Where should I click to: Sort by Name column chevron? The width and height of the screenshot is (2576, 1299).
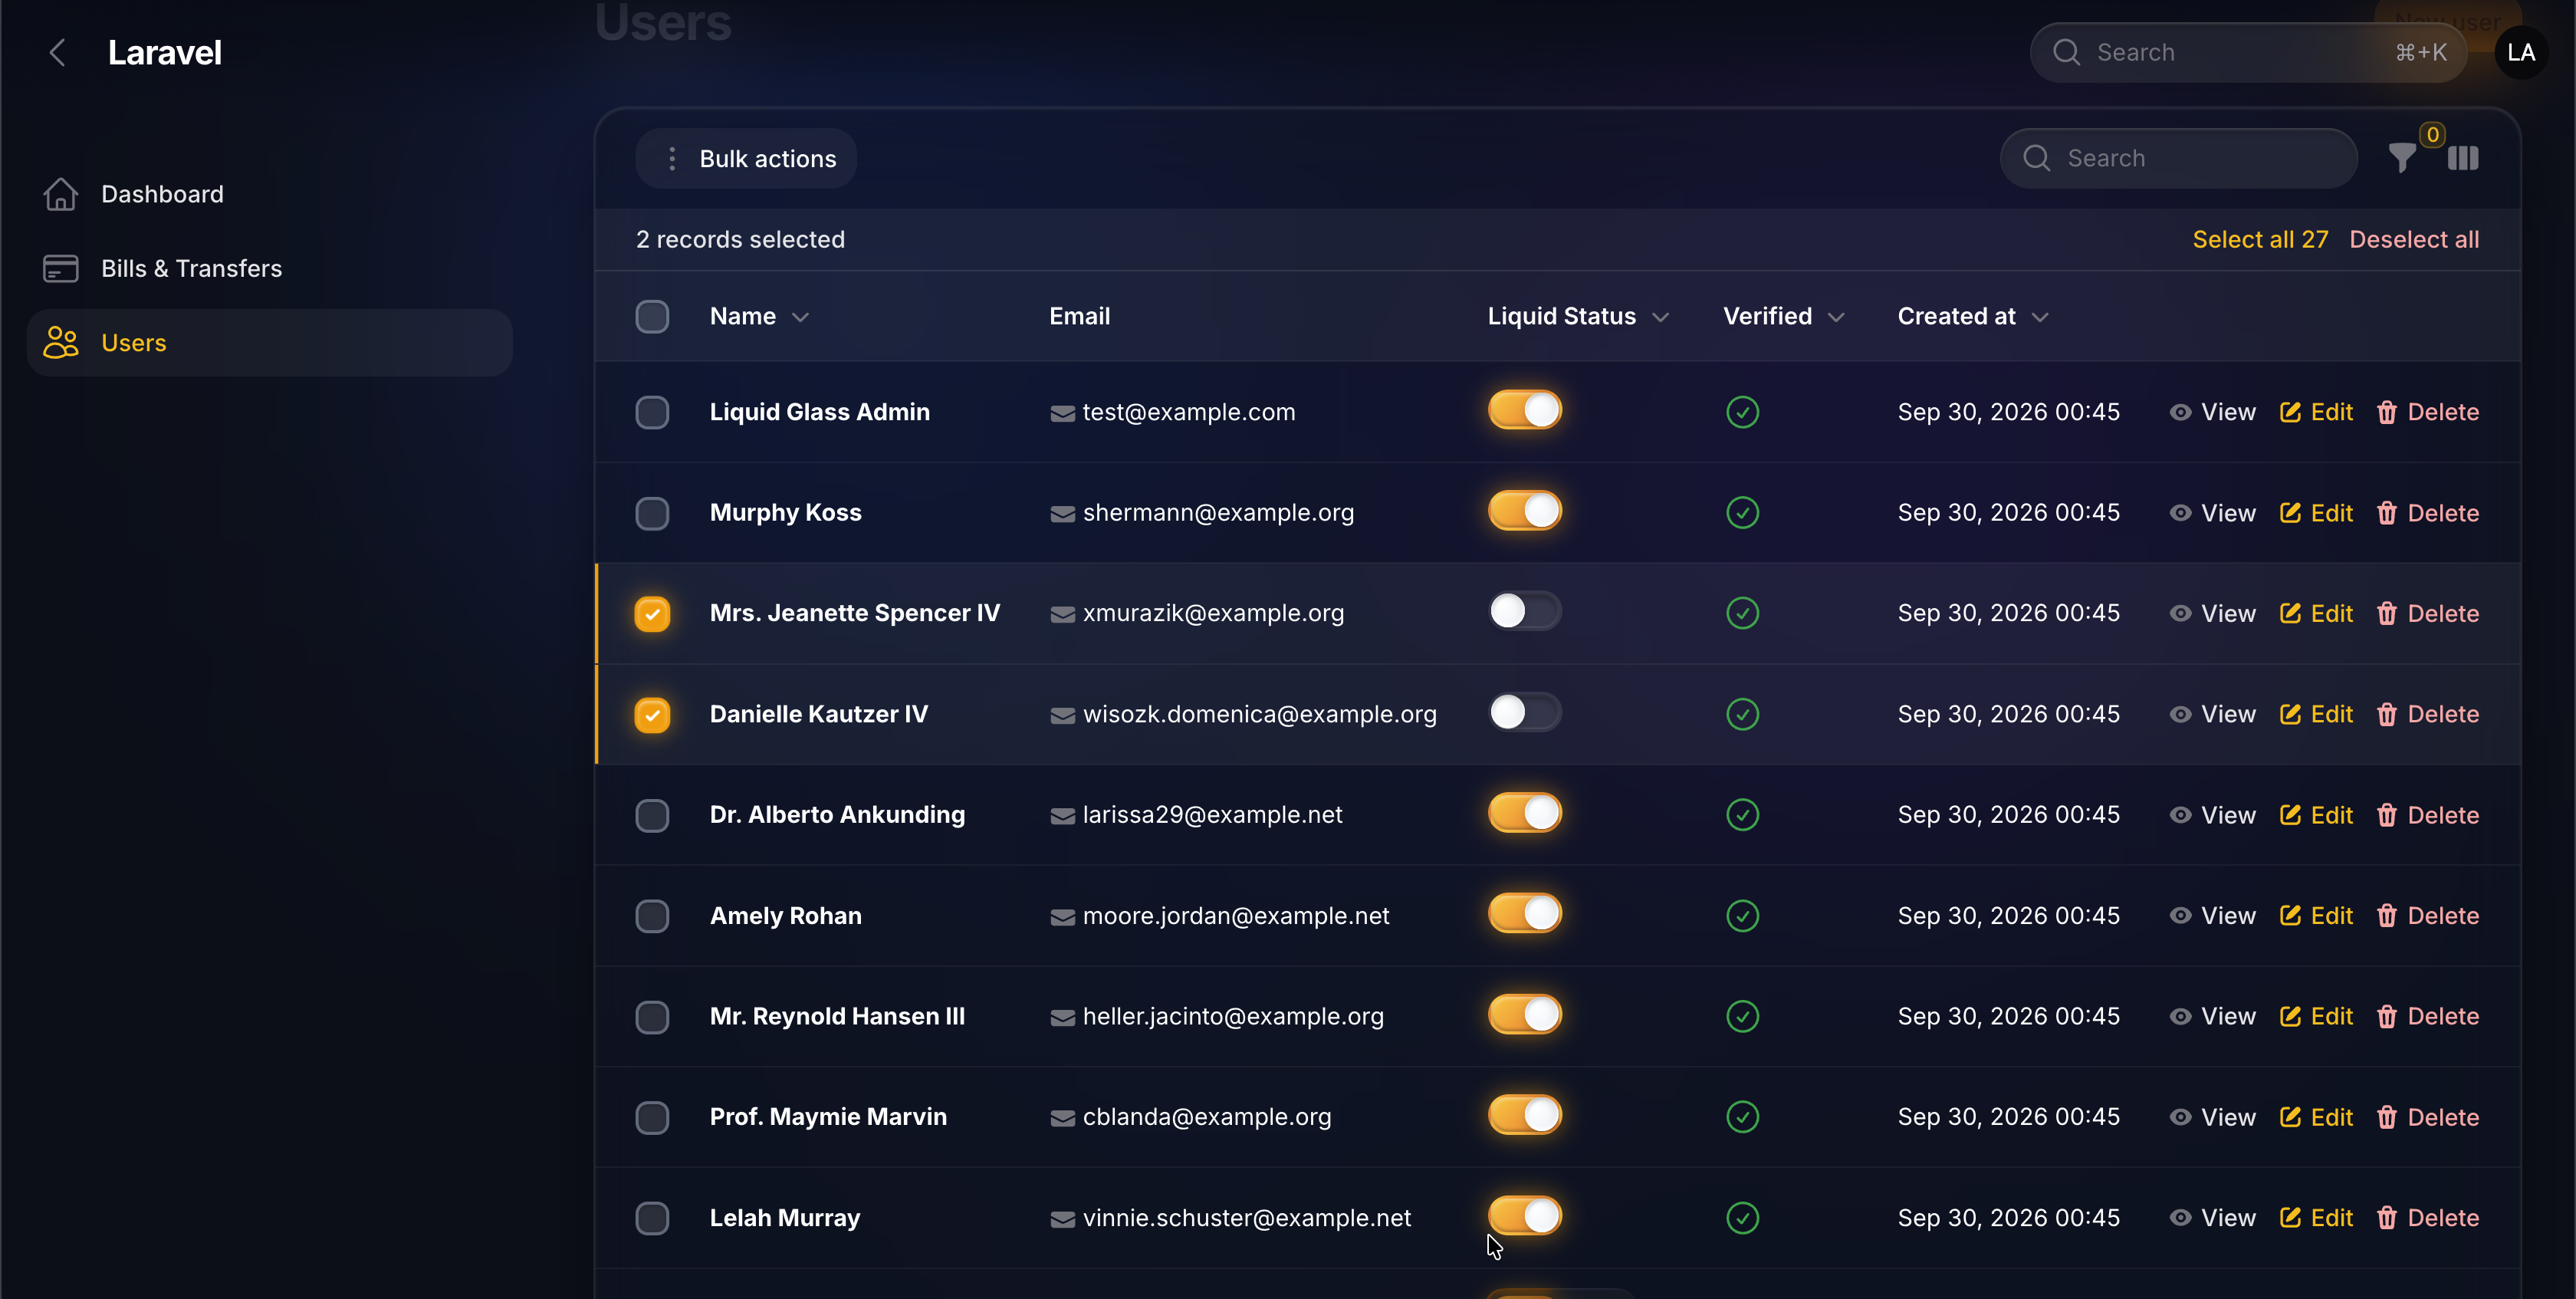800,318
